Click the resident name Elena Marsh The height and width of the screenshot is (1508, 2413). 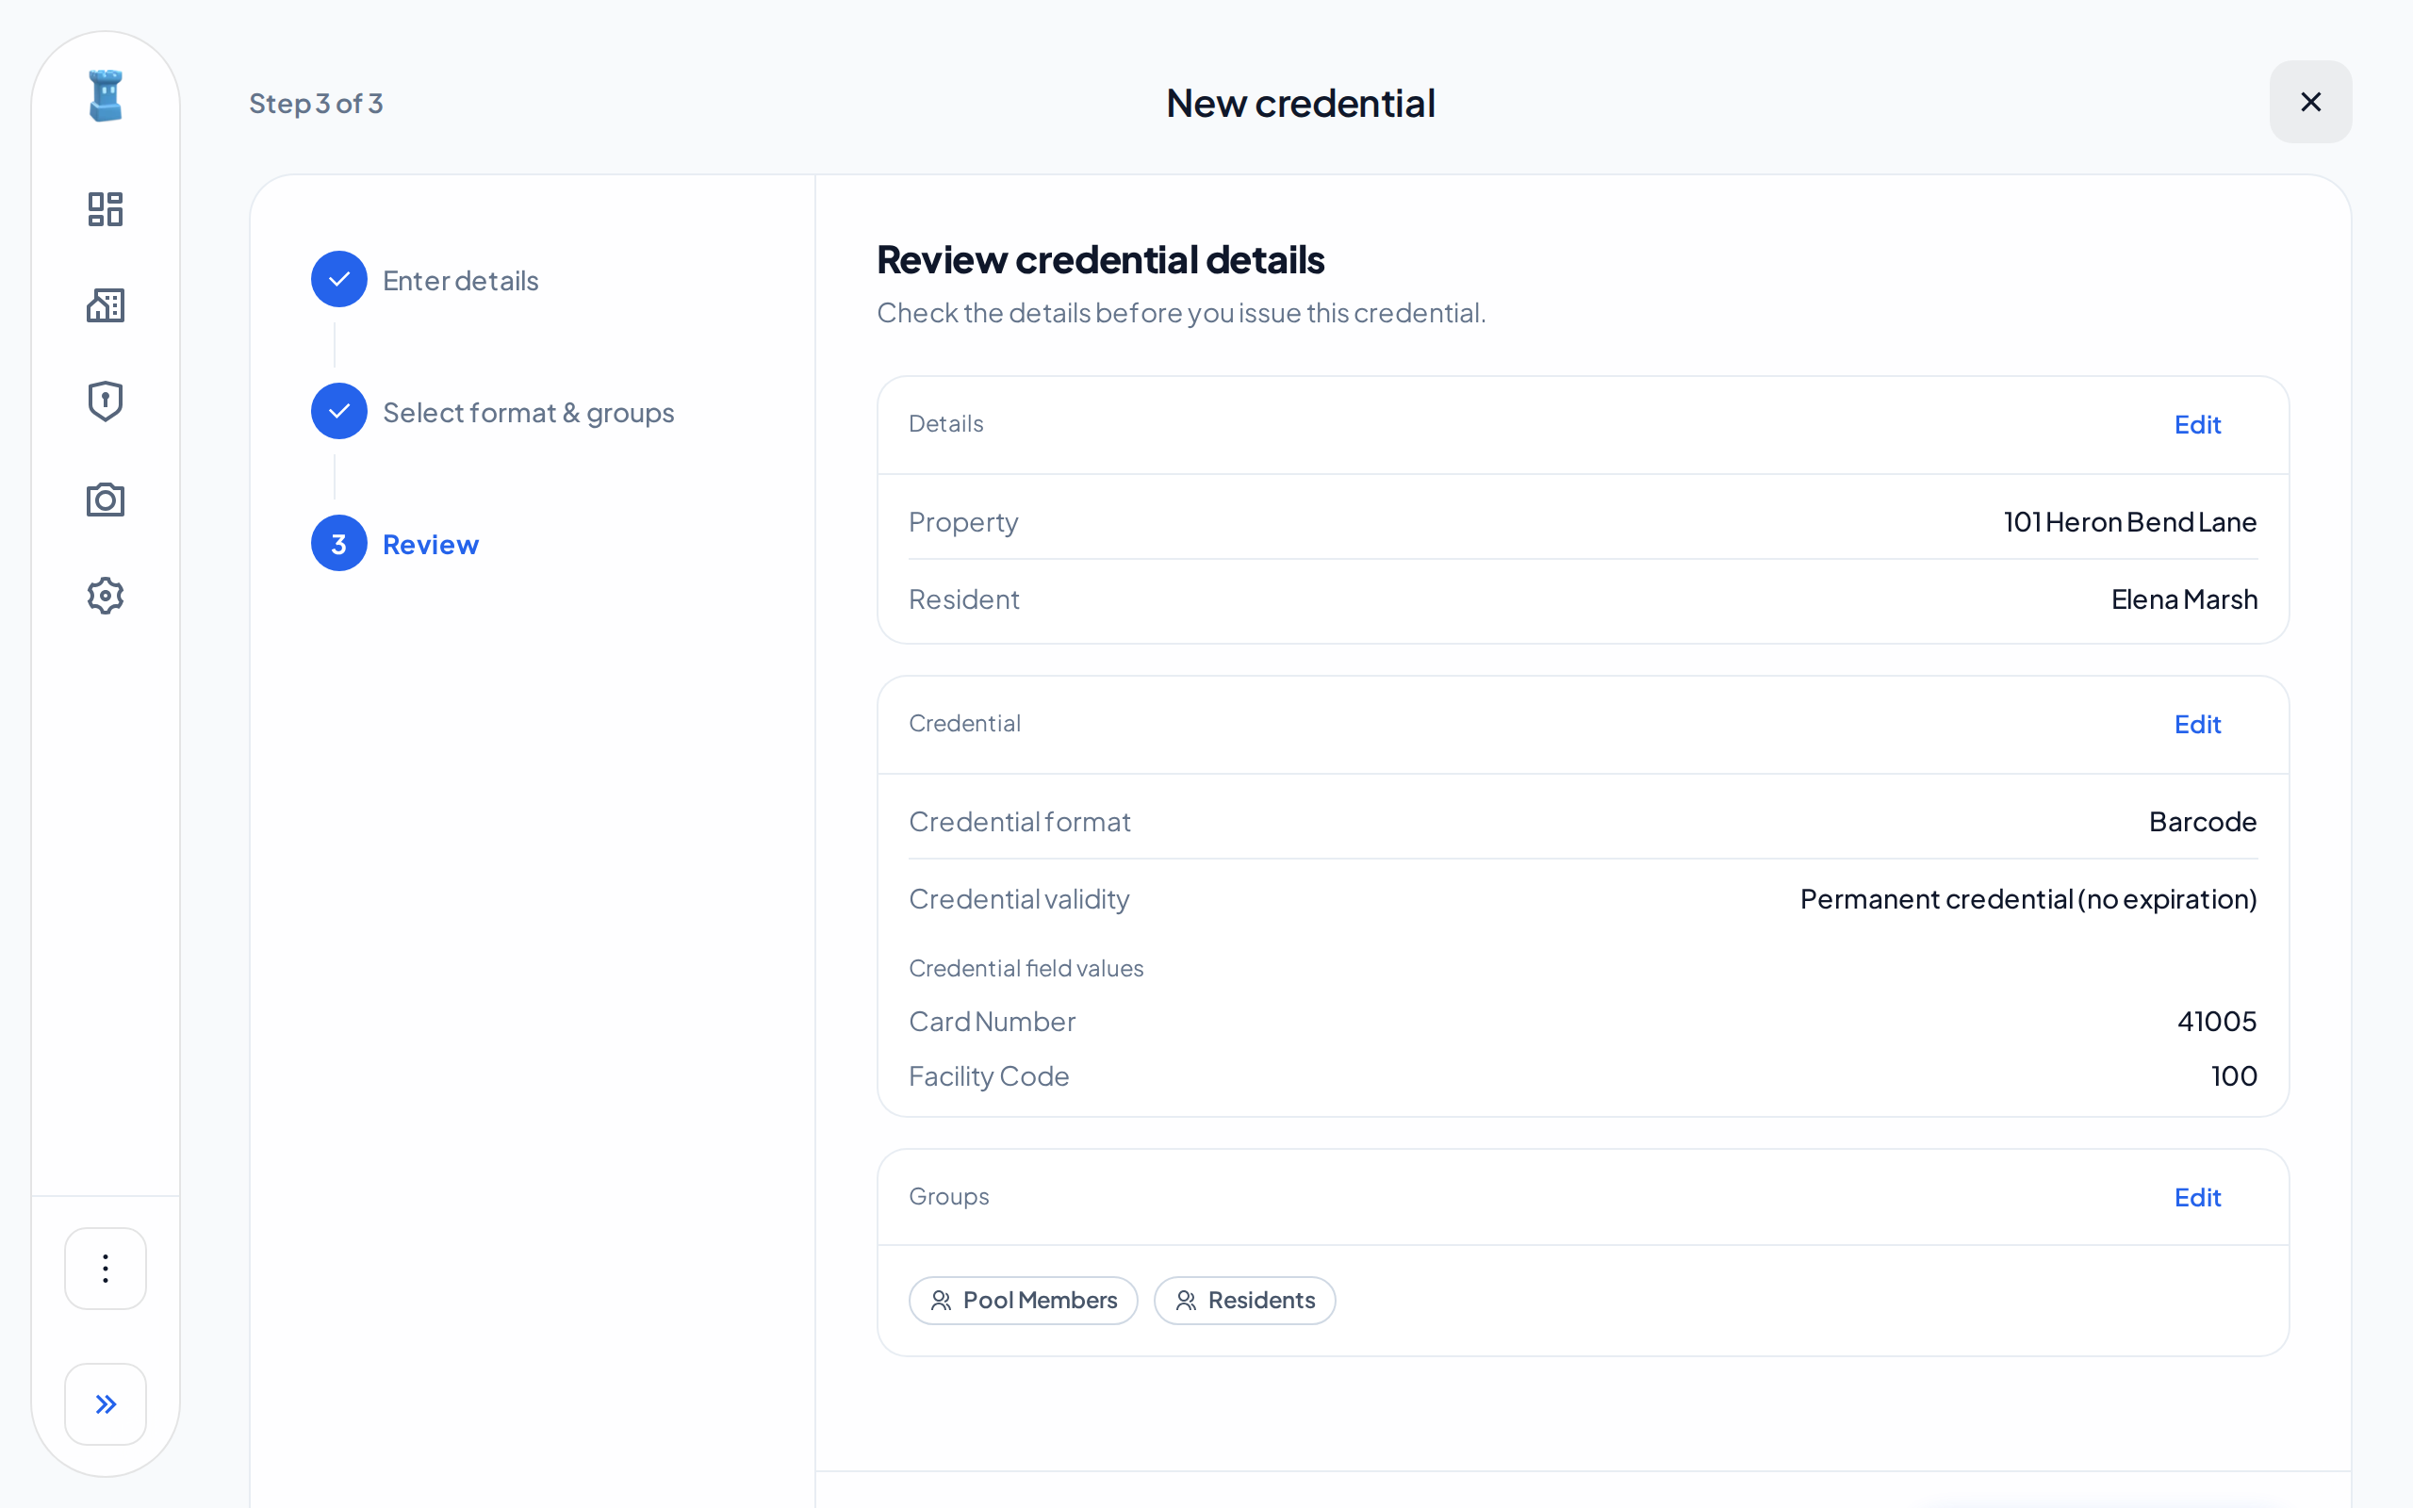(2184, 599)
